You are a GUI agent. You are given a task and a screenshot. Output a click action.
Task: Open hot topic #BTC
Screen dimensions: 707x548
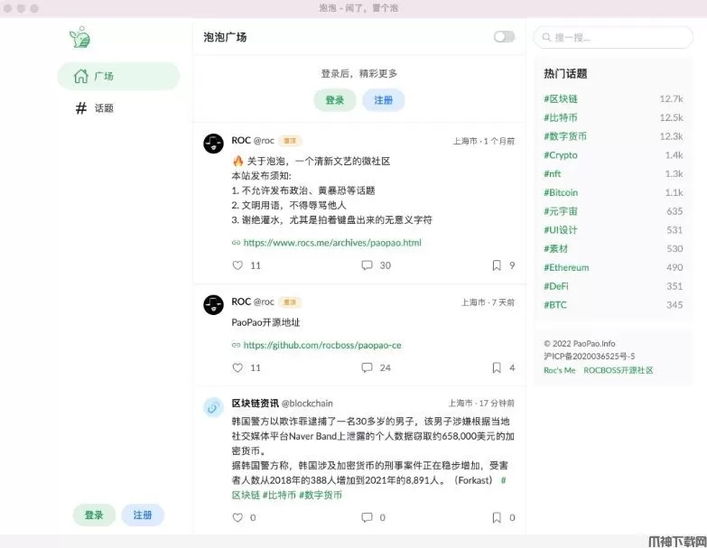(555, 304)
